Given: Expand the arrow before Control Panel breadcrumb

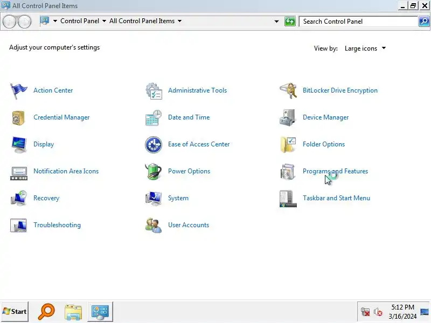Looking at the screenshot, I should (55, 21).
